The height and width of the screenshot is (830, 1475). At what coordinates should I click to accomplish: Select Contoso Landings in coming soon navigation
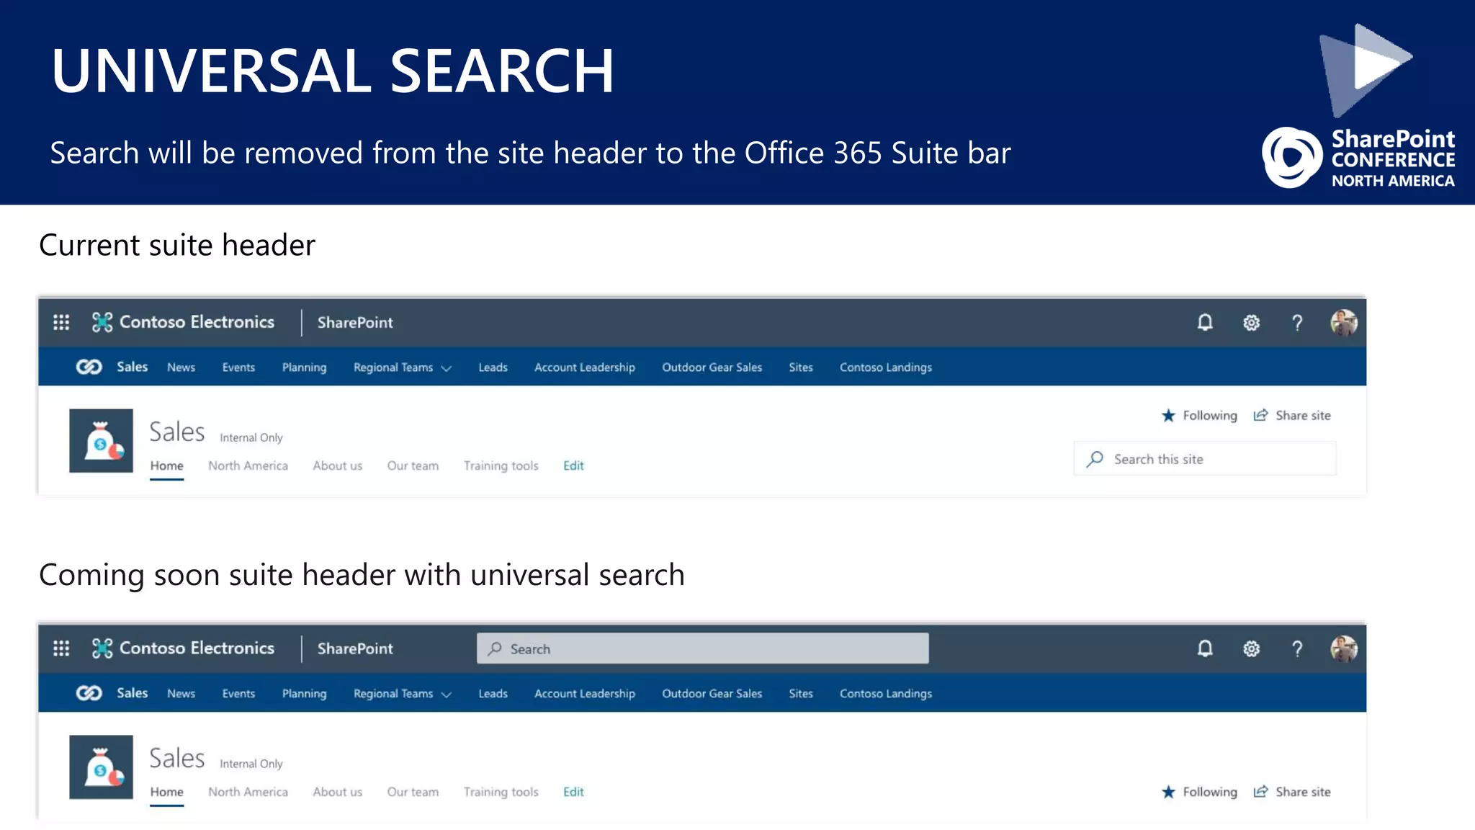coord(886,694)
